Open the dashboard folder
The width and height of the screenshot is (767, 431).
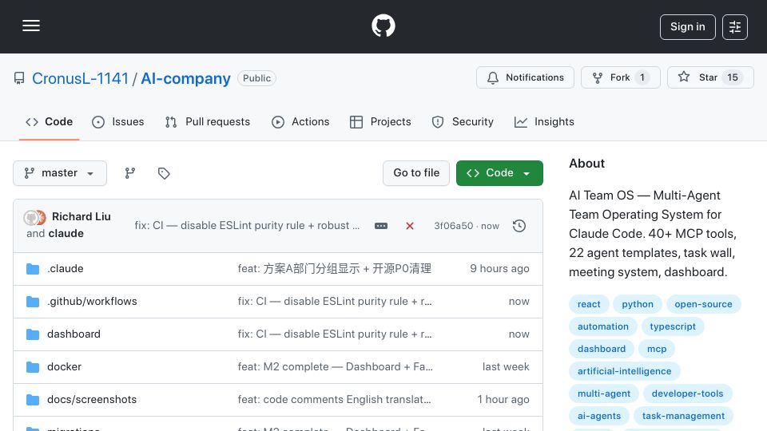pyautogui.click(x=74, y=334)
